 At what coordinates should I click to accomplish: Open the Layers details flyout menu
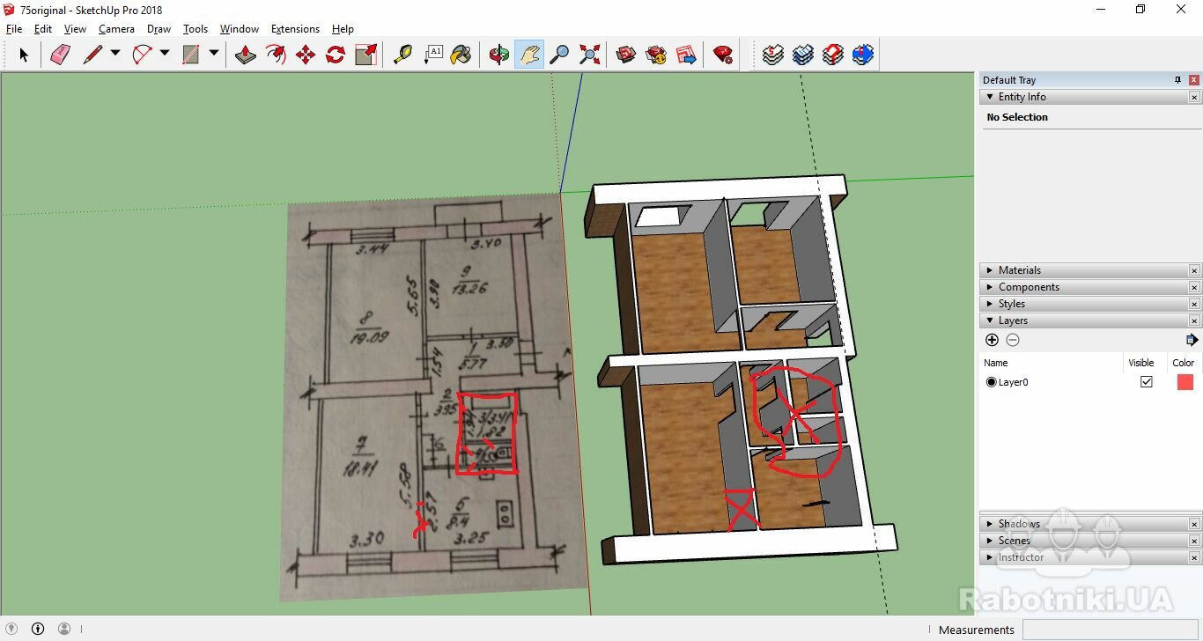click(1192, 340)
